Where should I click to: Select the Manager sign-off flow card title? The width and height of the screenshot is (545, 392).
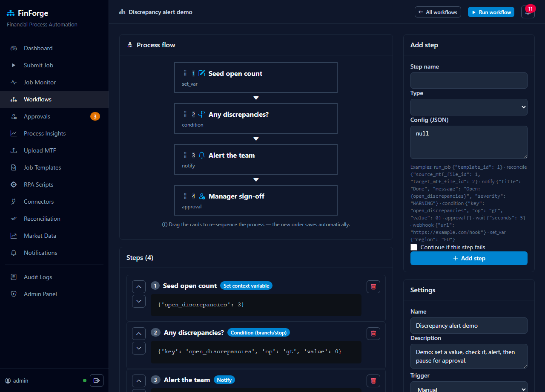pos(236,196)
